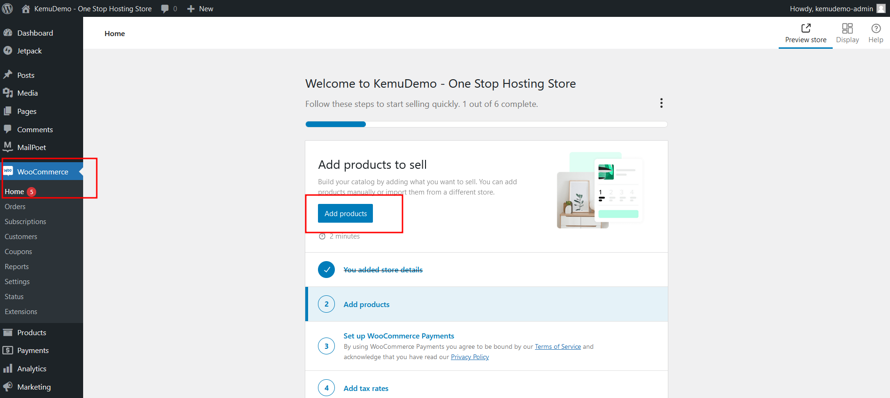The height and width of the screenshot is (398, 890).
Task: Click the Add products to sell heading
Action: tap(372, 165)
